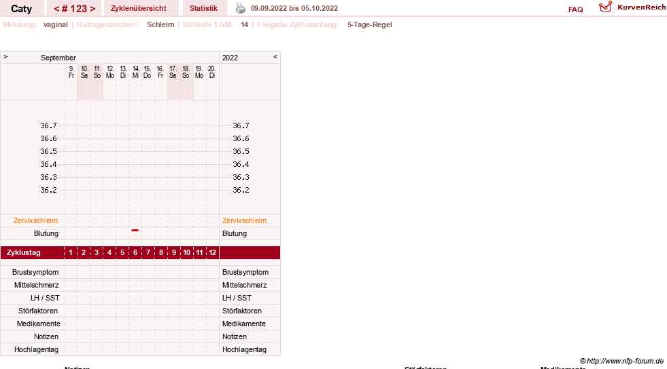The height and width of the screenshot is (369, 667).
Task: Click the red bleeding marker on day 6
Action: [135, 231]
